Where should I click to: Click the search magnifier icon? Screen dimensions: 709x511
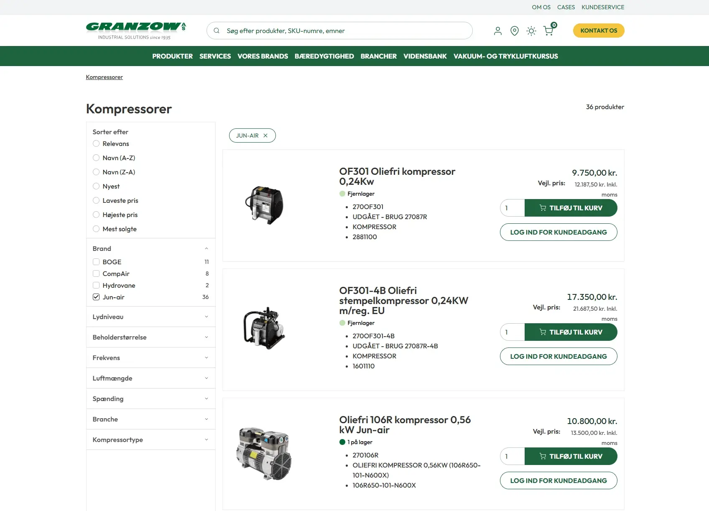pyautogui.click(x=217, y=31)
